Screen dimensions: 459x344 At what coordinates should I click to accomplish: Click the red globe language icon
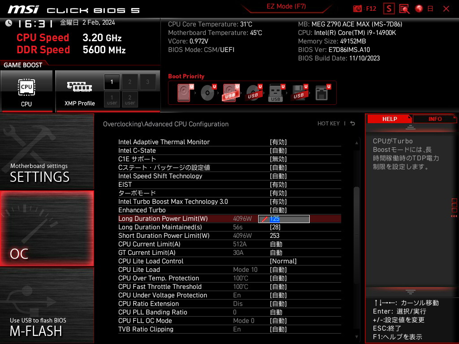click(x=419, y=9)
